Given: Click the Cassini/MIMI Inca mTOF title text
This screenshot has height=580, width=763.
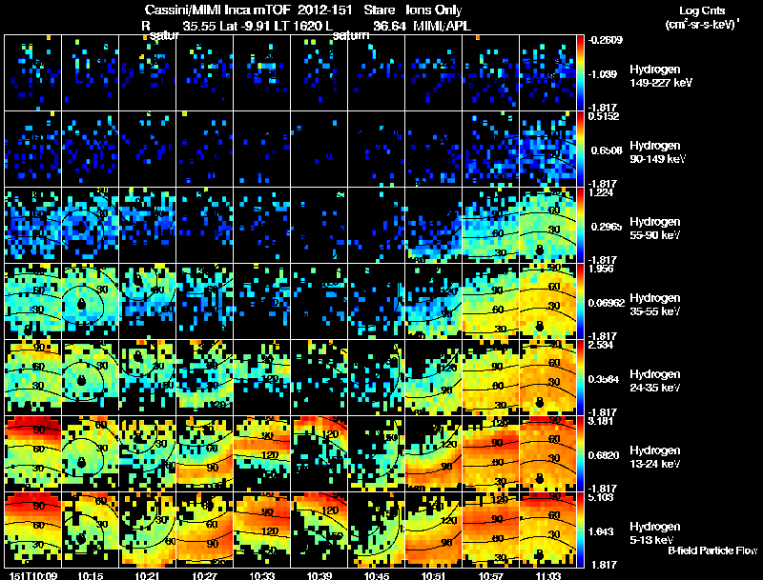Looking at the screenshot, I should [x=217, y=10].
